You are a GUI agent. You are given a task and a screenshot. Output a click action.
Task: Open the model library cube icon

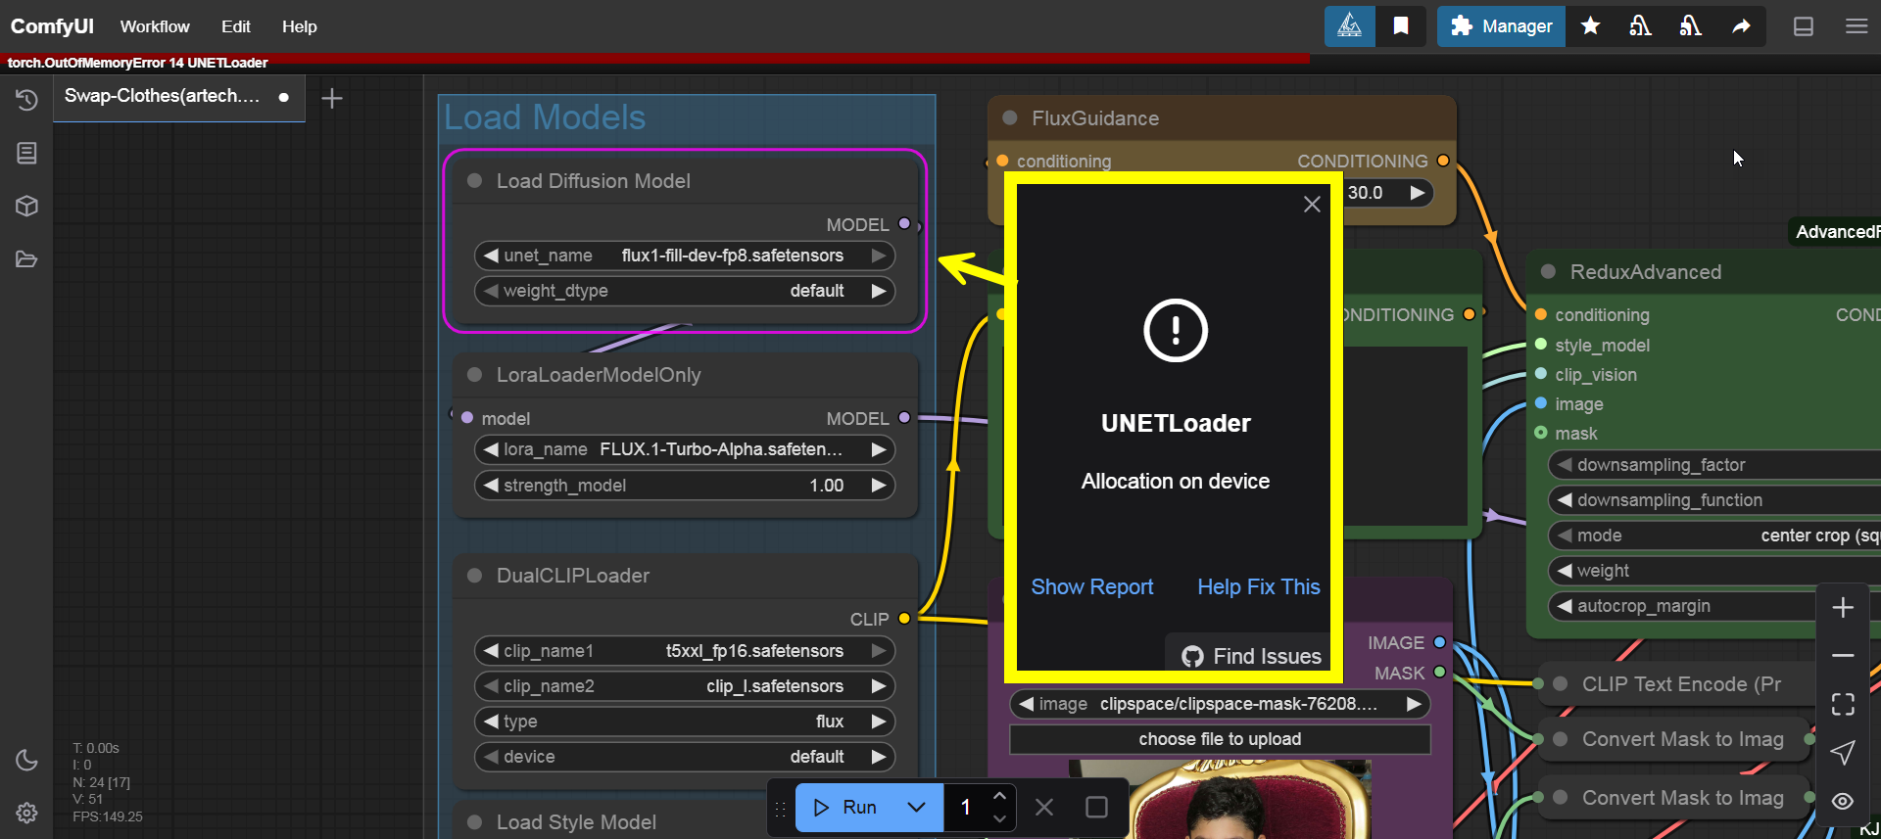coord(26,206)
